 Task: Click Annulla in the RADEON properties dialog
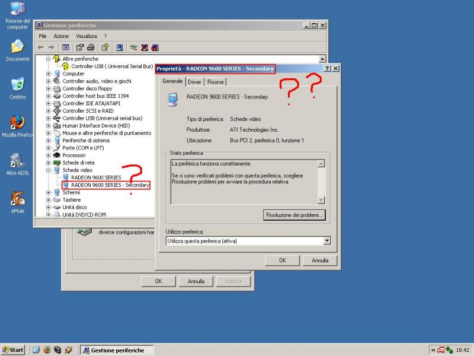pos(320,260)
